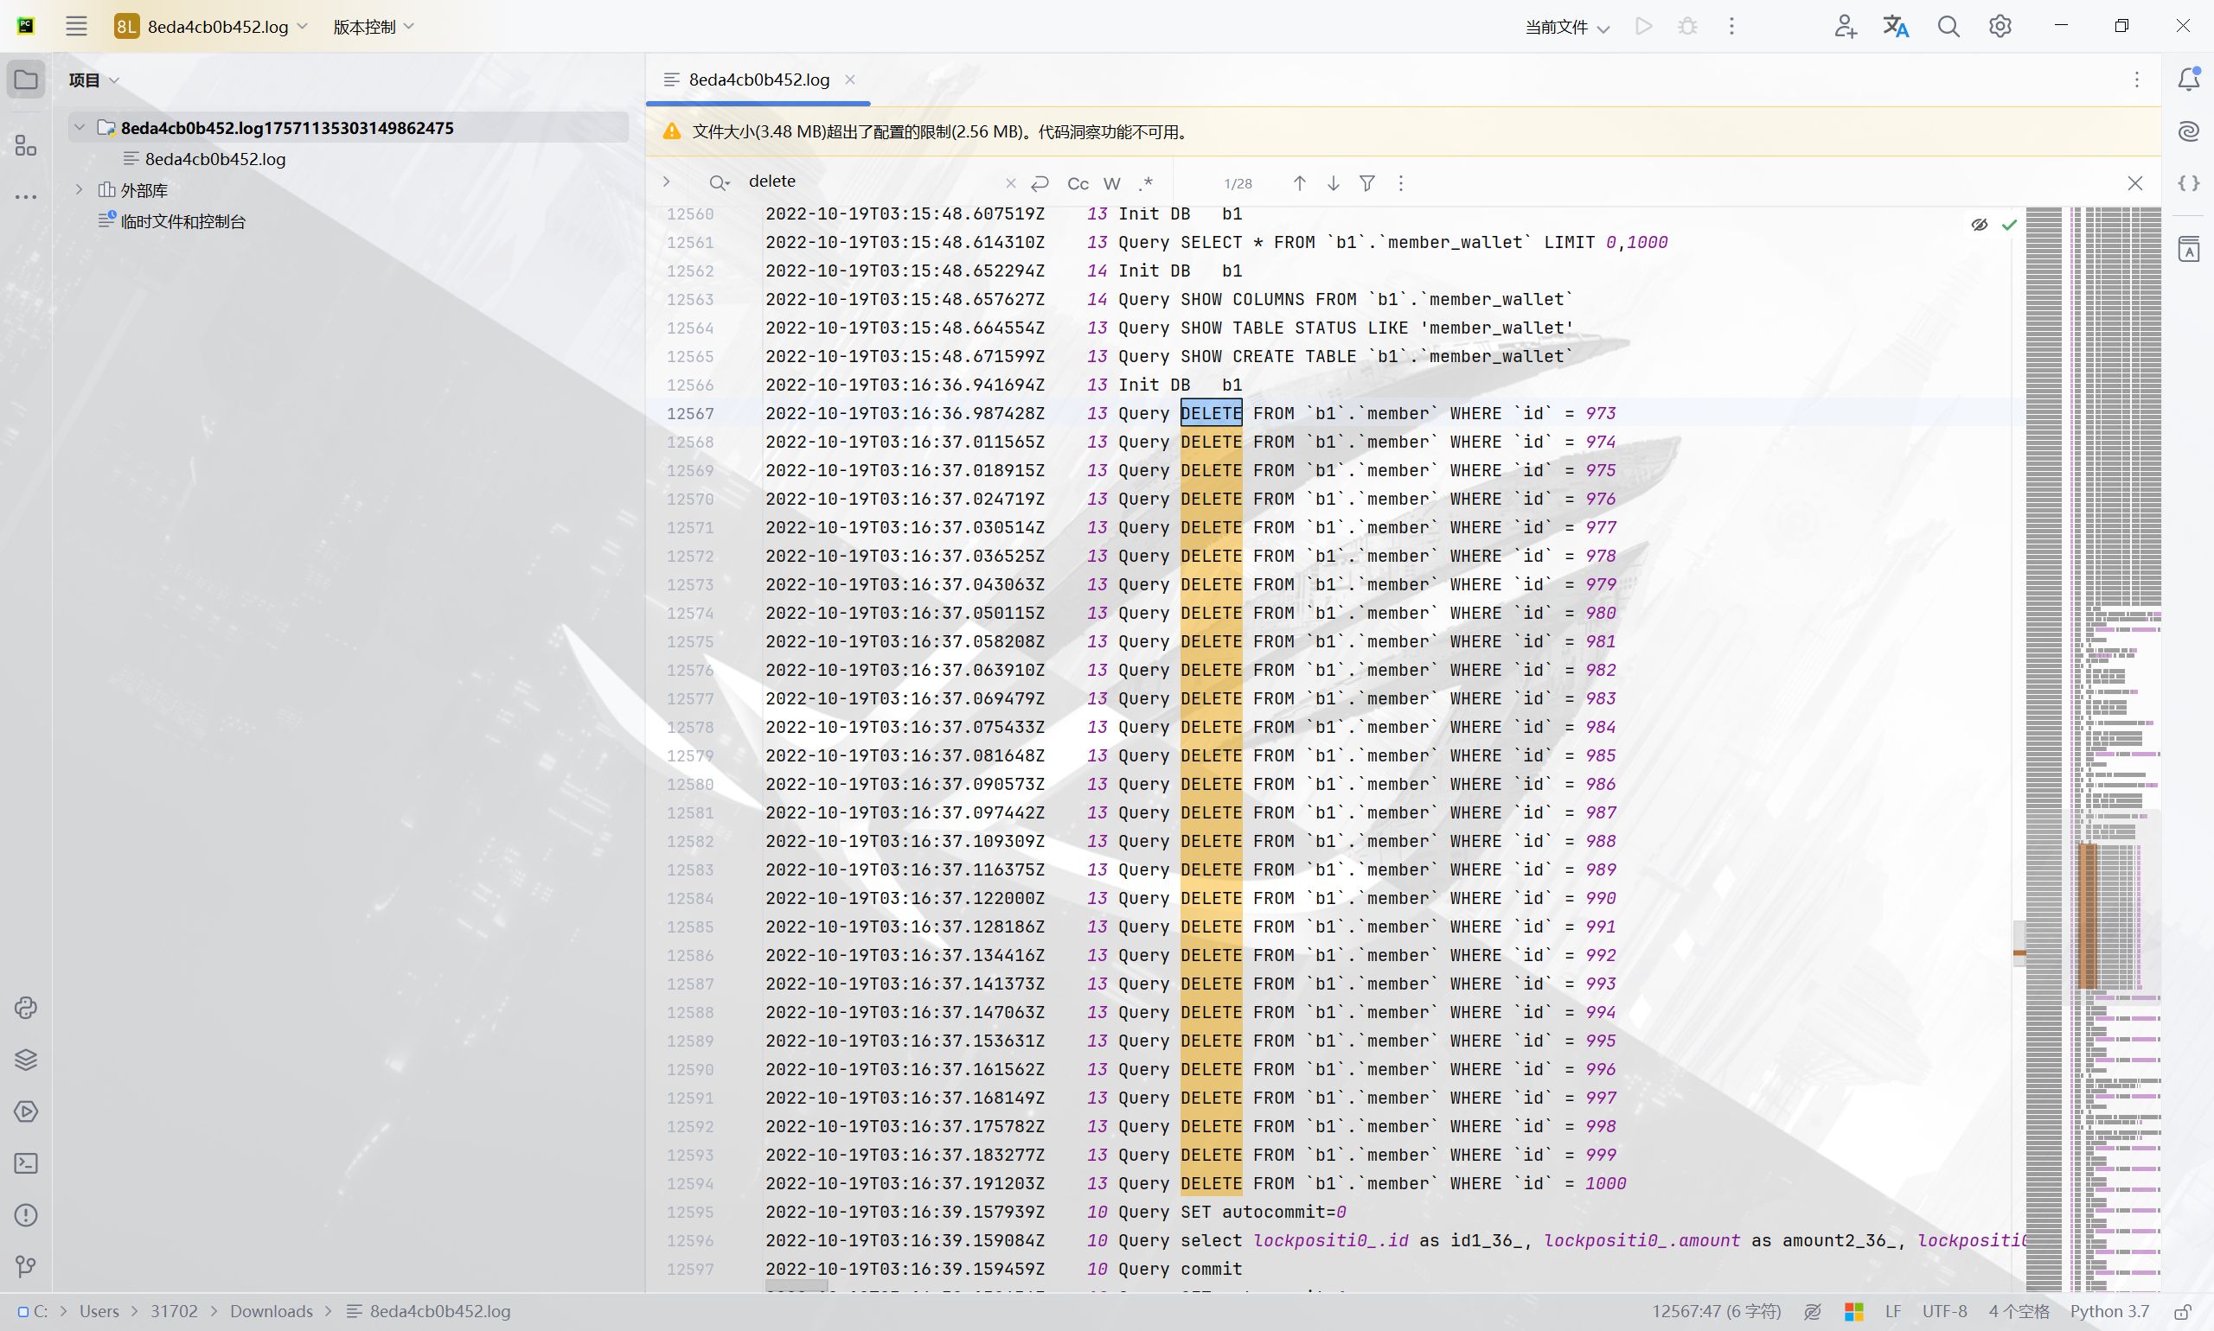Run the current file

point(1644,26)
